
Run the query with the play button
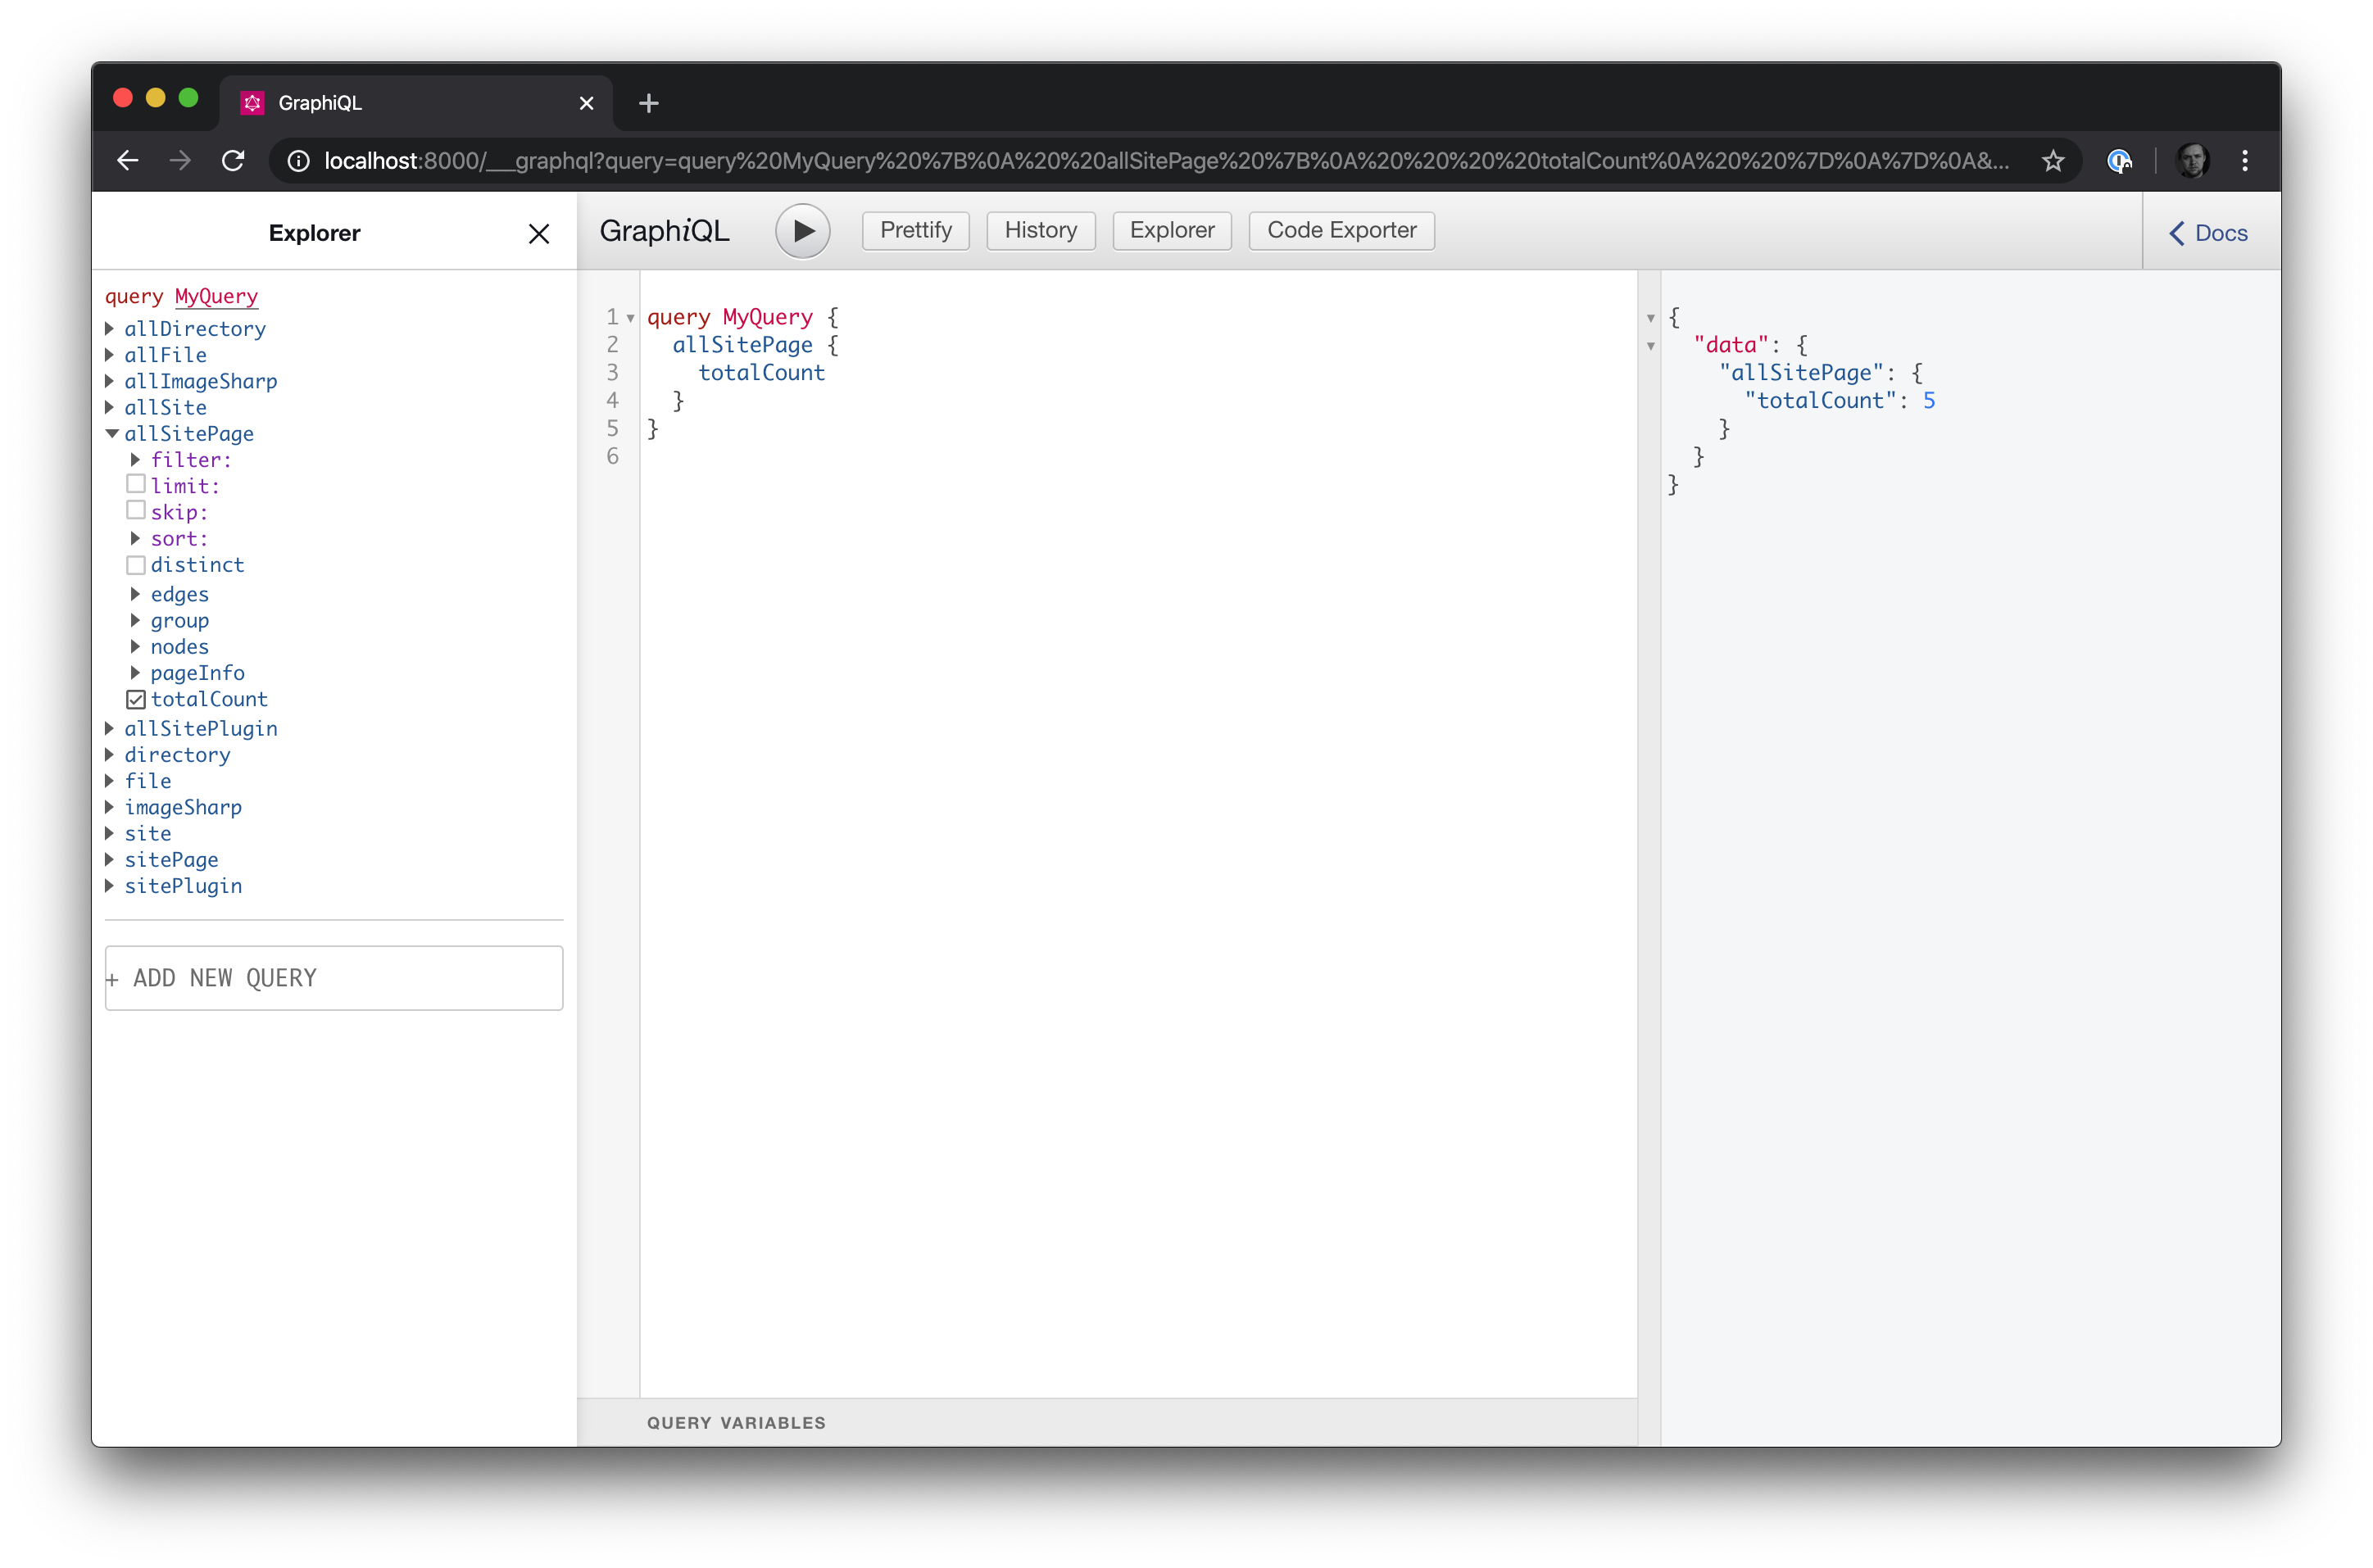(x=802, y=231)
